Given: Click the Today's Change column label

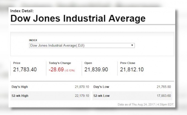Looking at the screenshot, I should 60,63.
